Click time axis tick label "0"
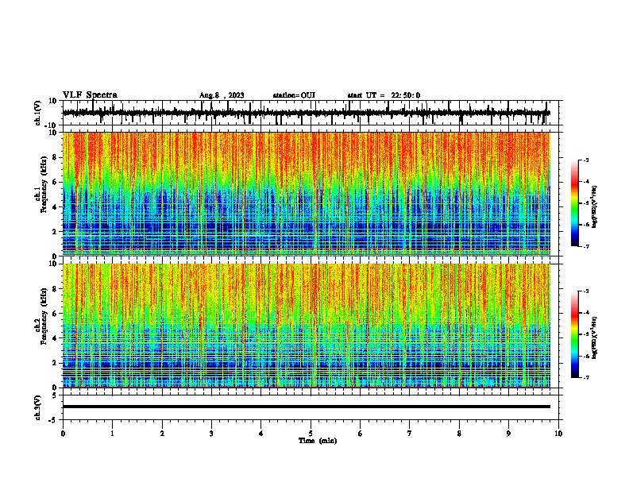 point(63,434)
